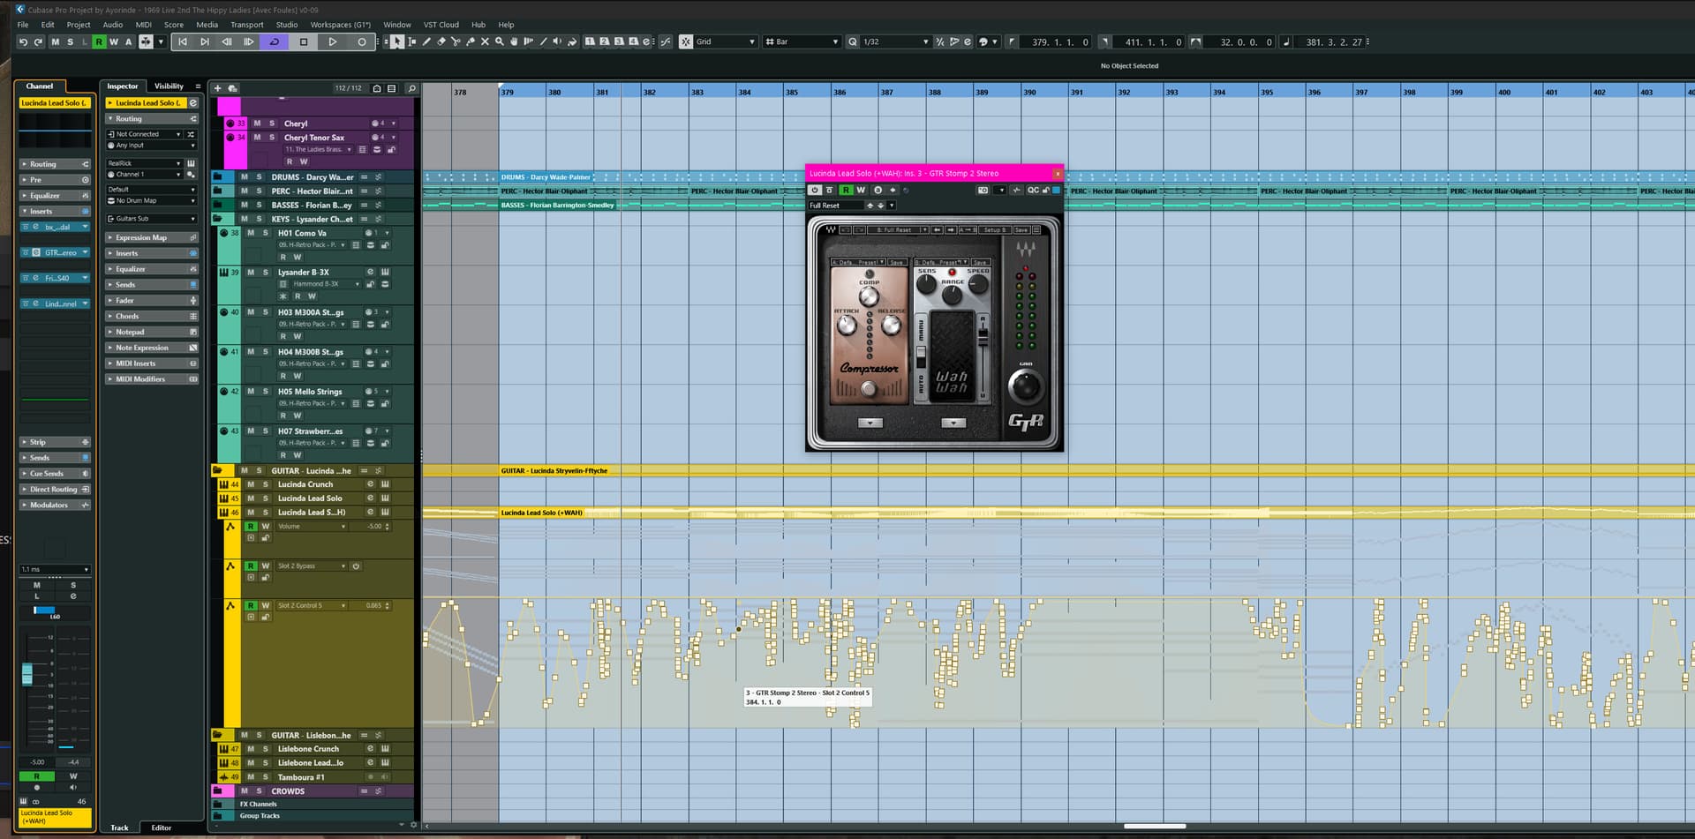Mute the DRUMS folder track
The width and height of the screenshot is (1695, 839).
coord(245,177)
